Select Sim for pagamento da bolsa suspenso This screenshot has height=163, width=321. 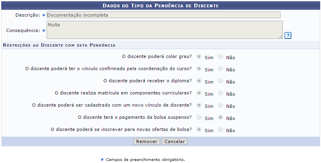click(199, 117)
